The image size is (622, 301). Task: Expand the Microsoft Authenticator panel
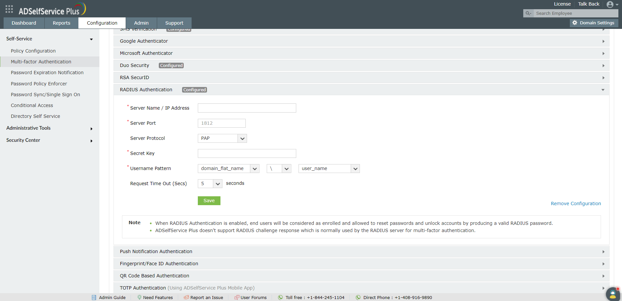361,53
